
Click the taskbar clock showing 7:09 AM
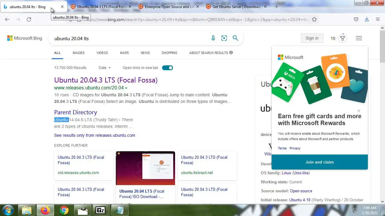click(370, 208)
